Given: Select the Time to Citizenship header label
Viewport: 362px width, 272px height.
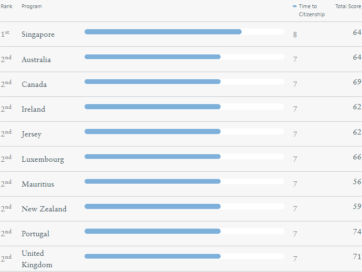Looking at the screenshot, I should (x=312, y=10).
